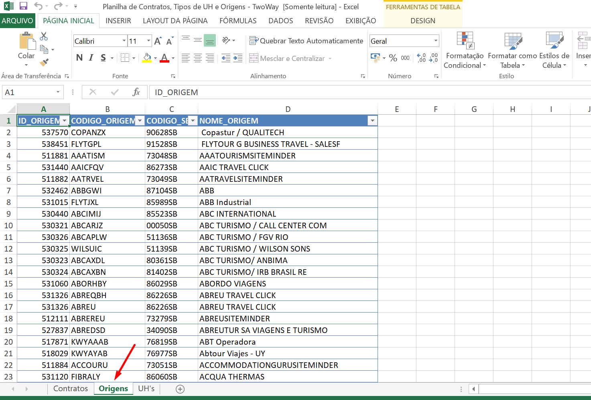Toggle italic formatting (I)
591x400 pixels.
91,58
